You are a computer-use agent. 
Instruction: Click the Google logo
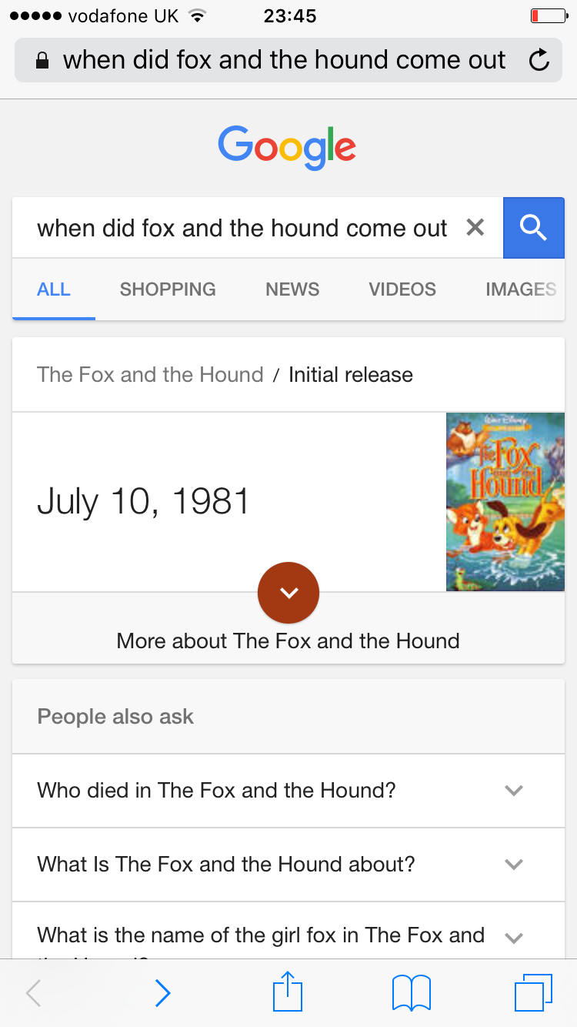point(287,146)
